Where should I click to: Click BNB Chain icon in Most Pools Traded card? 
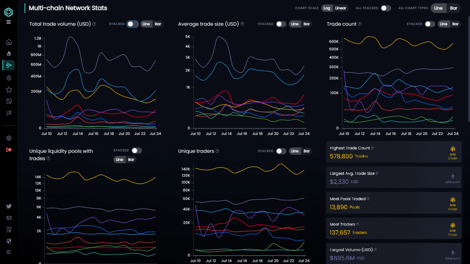(x=453, y=200)
